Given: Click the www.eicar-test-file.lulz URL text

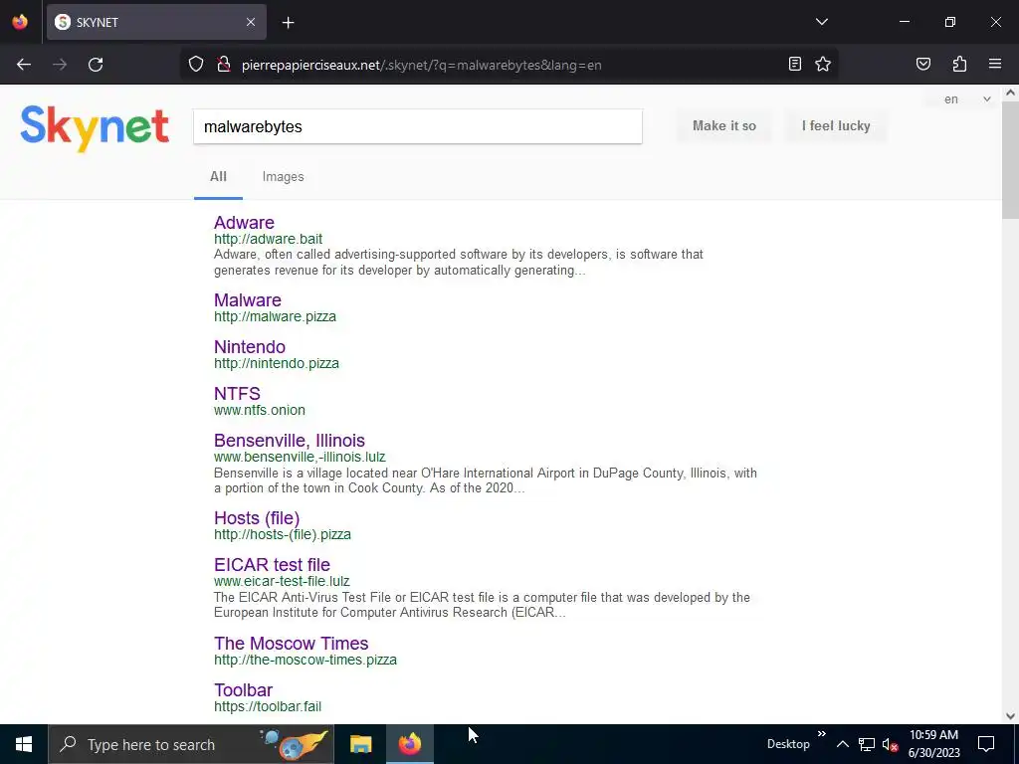Looking at the screenshot, I should click(x=282, y=581).
